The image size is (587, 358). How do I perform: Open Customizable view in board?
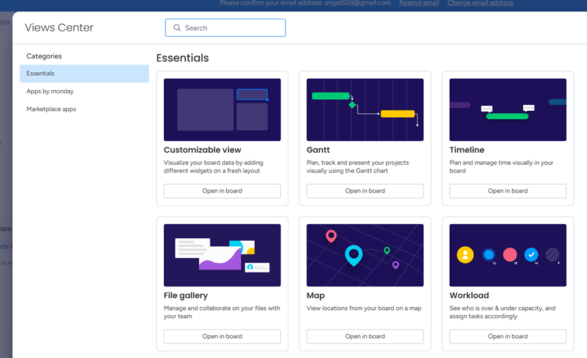(222, 191)
